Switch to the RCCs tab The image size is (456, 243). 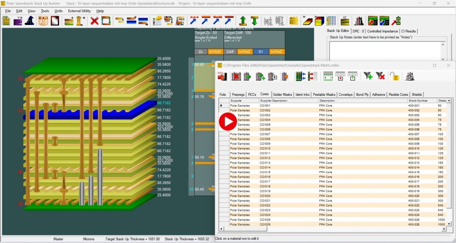(x=252, y=95)
